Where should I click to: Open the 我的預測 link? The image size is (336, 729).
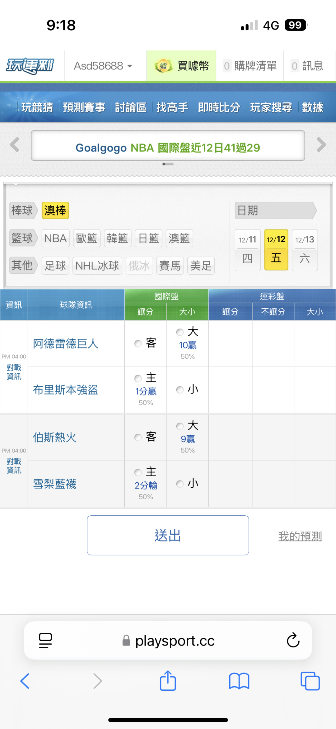coord(300,536)
